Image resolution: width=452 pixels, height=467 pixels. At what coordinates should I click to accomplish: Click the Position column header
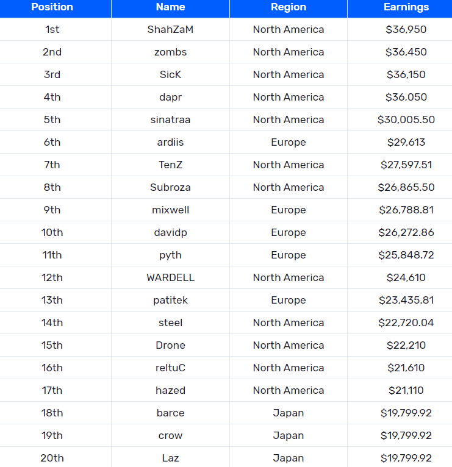tap(52, 7)
